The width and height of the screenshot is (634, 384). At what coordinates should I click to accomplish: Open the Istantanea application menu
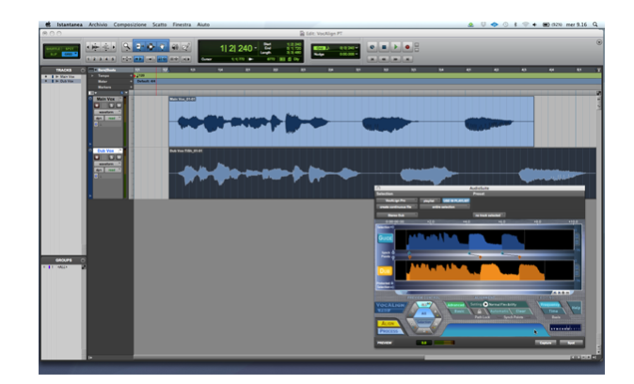(70, 24)
